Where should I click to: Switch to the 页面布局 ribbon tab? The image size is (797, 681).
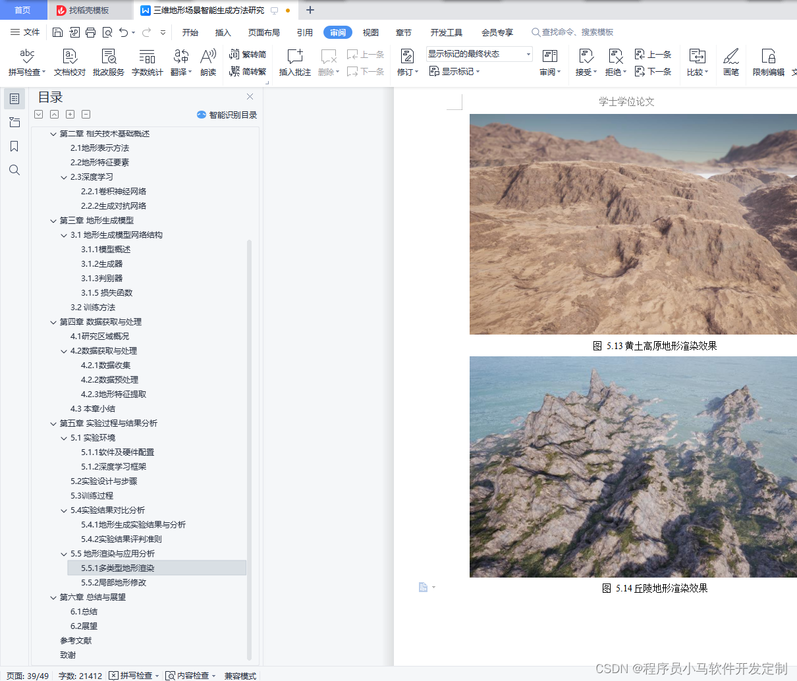coord(264,32)
